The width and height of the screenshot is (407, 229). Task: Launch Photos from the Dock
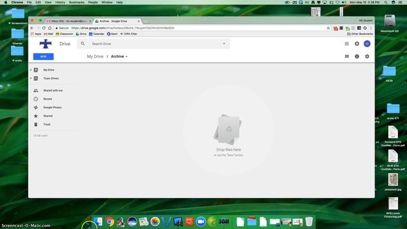pos(155,222)
